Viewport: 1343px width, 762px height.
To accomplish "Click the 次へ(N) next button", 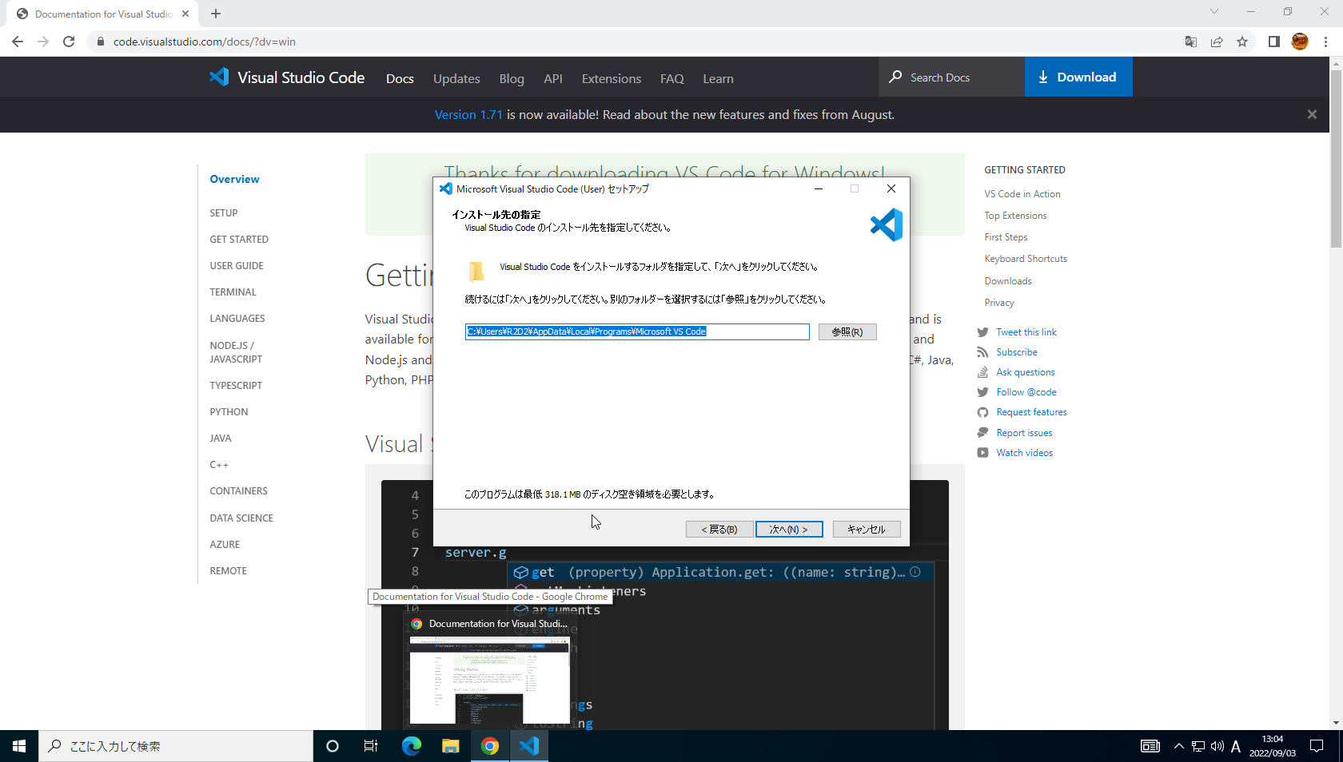I will point(789,530).
